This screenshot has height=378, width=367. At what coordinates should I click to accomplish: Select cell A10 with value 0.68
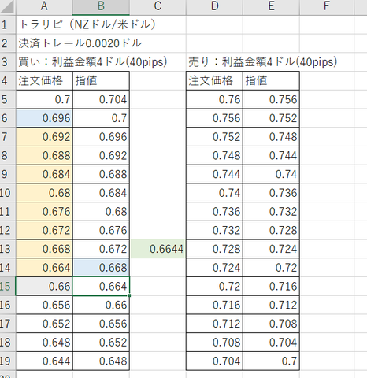pyautogui.click(x=44, y=193)
